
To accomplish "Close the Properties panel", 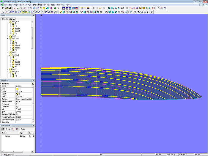I will [32, 81].
